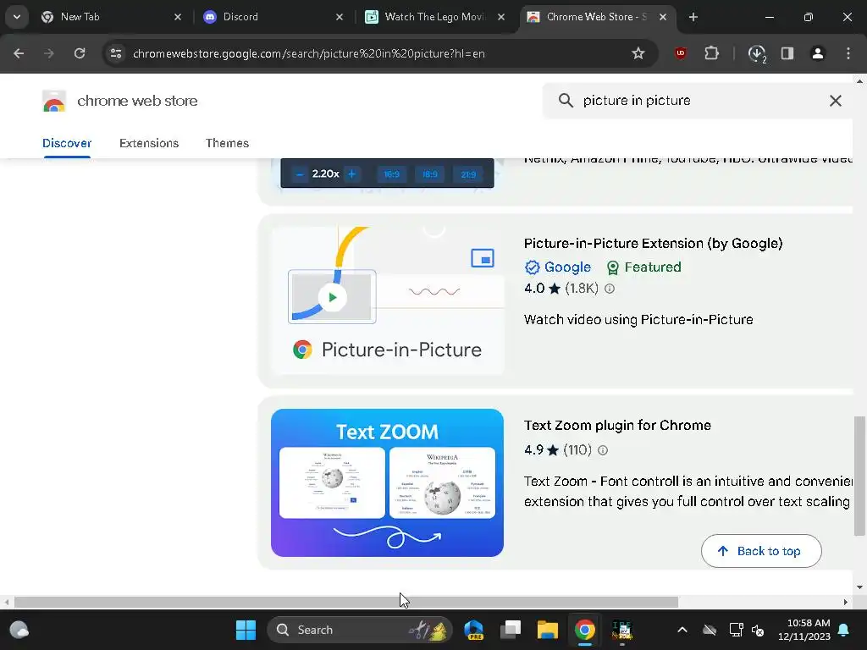Switch to the New Tab tab
Viewport: 867px width, 650px height.
point(110,17)
